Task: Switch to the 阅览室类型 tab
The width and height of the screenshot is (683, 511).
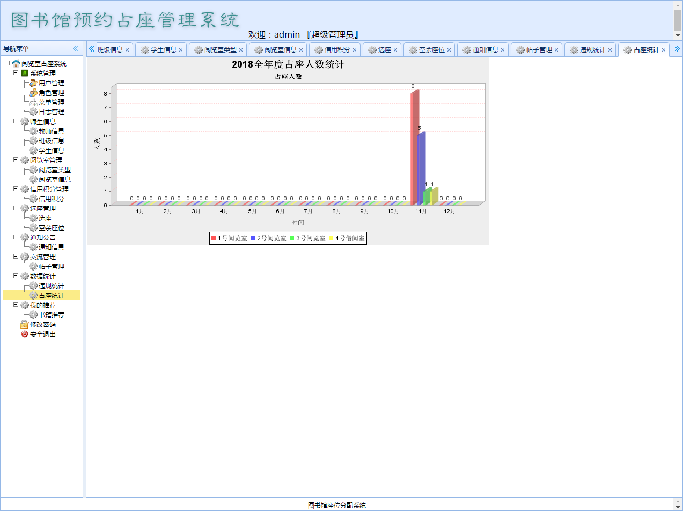Action: coord(218,50)
